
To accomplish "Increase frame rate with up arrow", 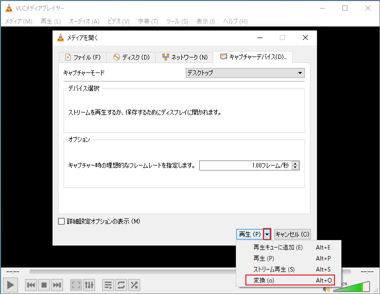I will pyautogui.click(x=295, y=163).
